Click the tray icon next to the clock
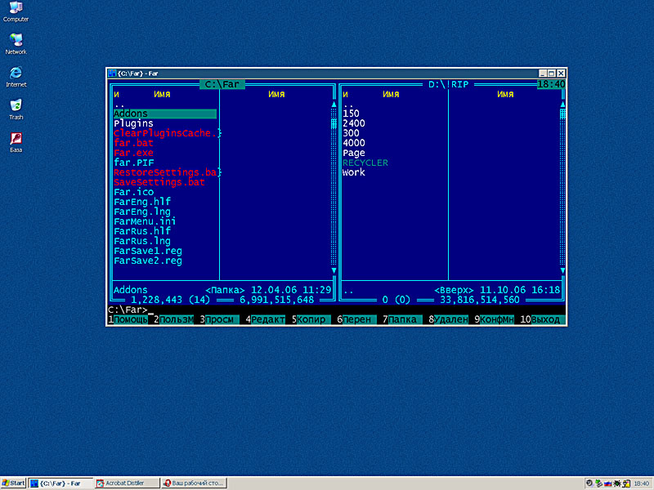 (x=626, y=483)
